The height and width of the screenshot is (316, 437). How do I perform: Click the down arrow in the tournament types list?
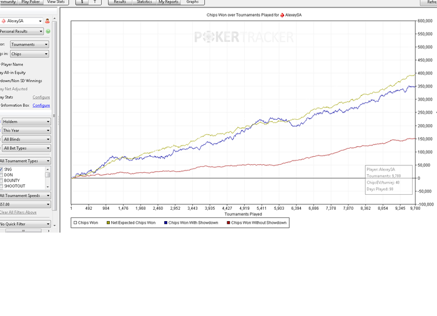click(47, 187)
